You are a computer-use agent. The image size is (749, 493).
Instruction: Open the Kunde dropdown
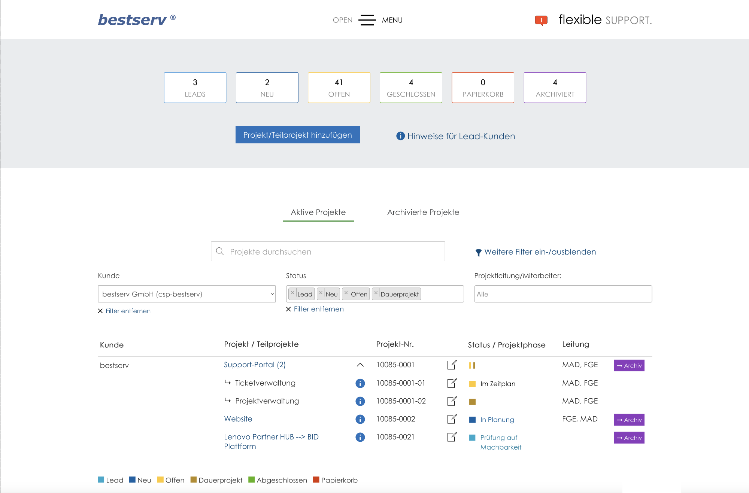(187, 294)
